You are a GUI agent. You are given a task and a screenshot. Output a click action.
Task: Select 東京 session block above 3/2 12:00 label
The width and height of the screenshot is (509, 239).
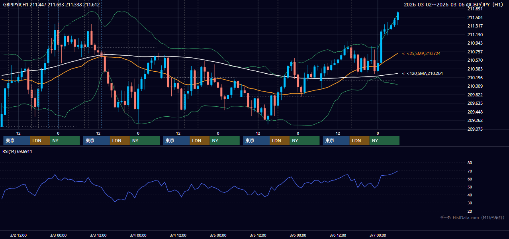pyautogui.click(x=17, y=141)
